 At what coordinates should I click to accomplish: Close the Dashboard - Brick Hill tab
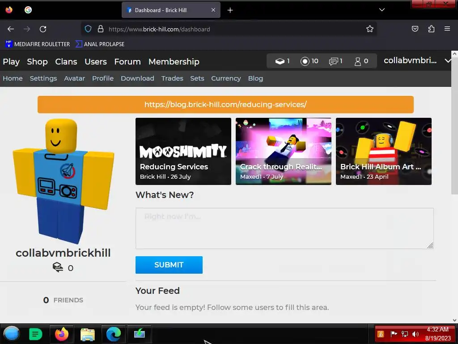(213, 10)
